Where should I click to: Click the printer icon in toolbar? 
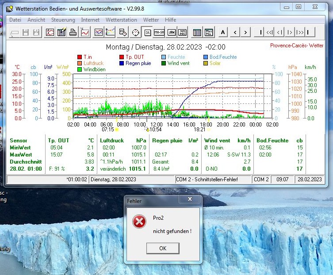point(73,32)
